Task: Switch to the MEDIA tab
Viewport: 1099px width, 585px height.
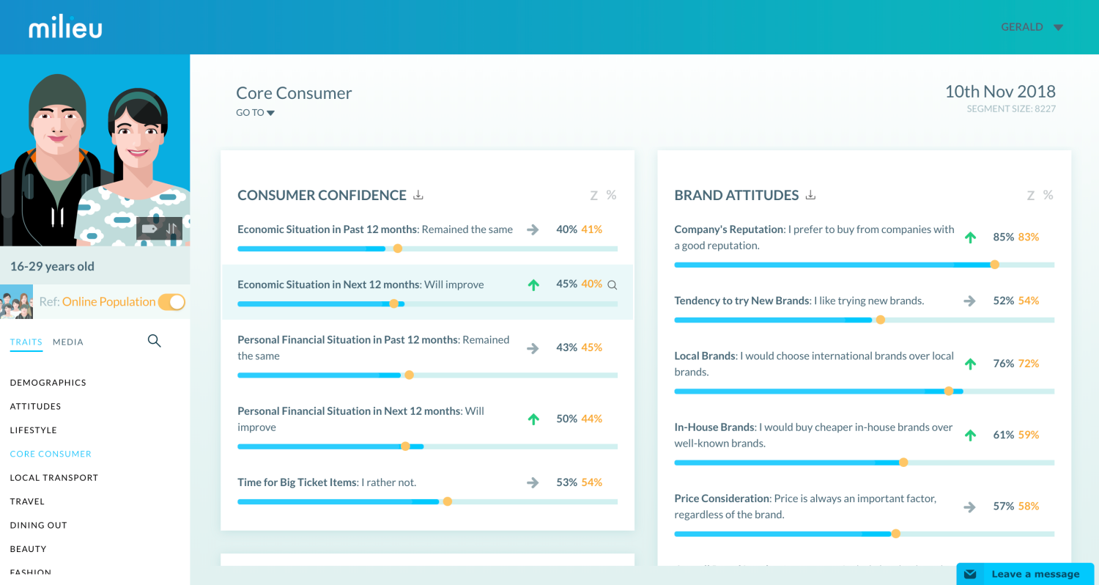Action: point(68,342)
